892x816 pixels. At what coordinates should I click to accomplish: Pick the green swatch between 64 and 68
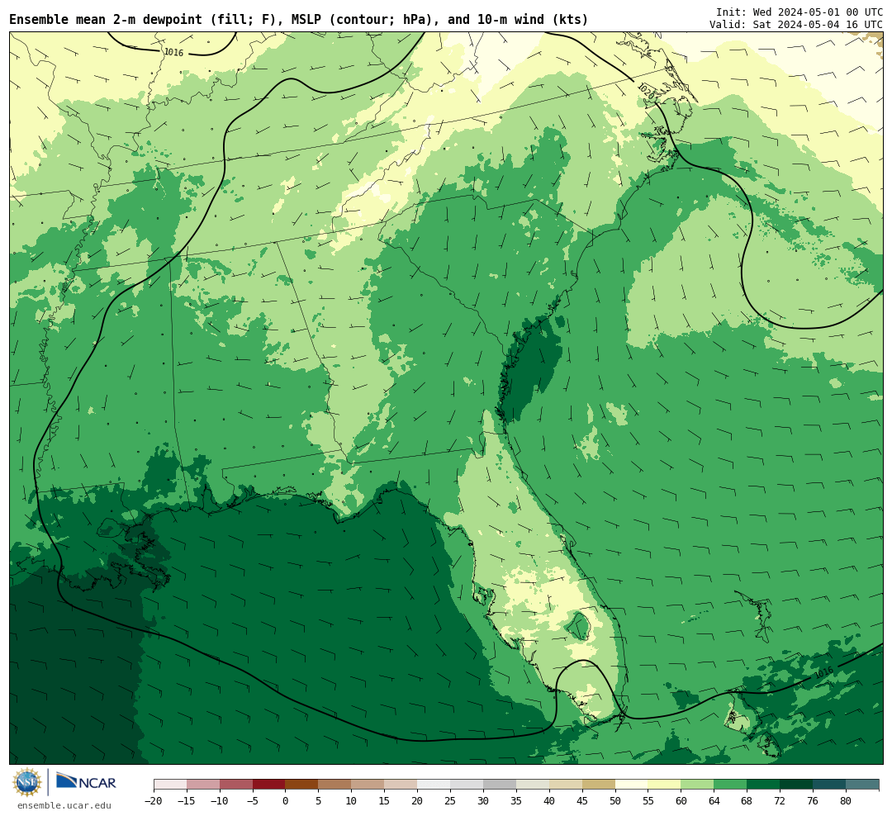(731, 784)
